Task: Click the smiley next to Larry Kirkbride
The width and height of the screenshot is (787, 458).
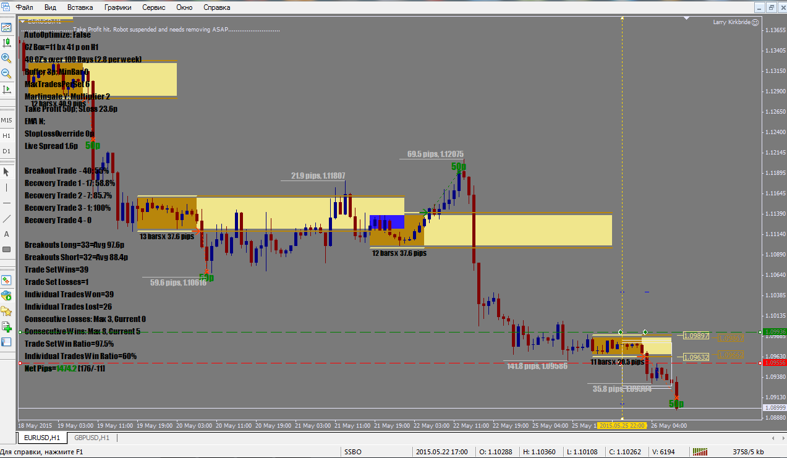Action: [x=755, y=22]
